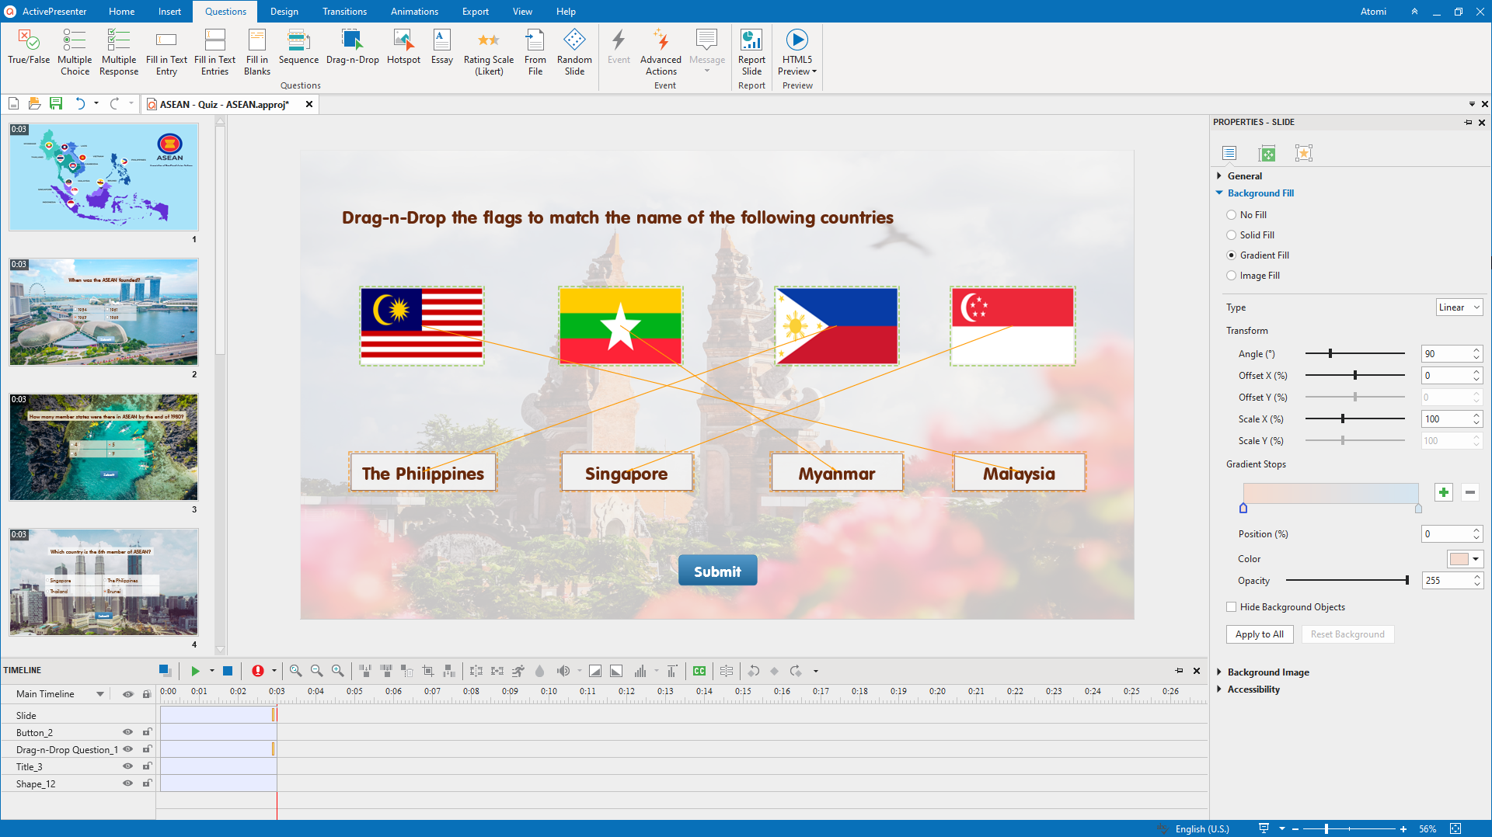Collapse the Background Fill section
The width and height of the screenshot is (1492, 837).
tap(1219, 193)
